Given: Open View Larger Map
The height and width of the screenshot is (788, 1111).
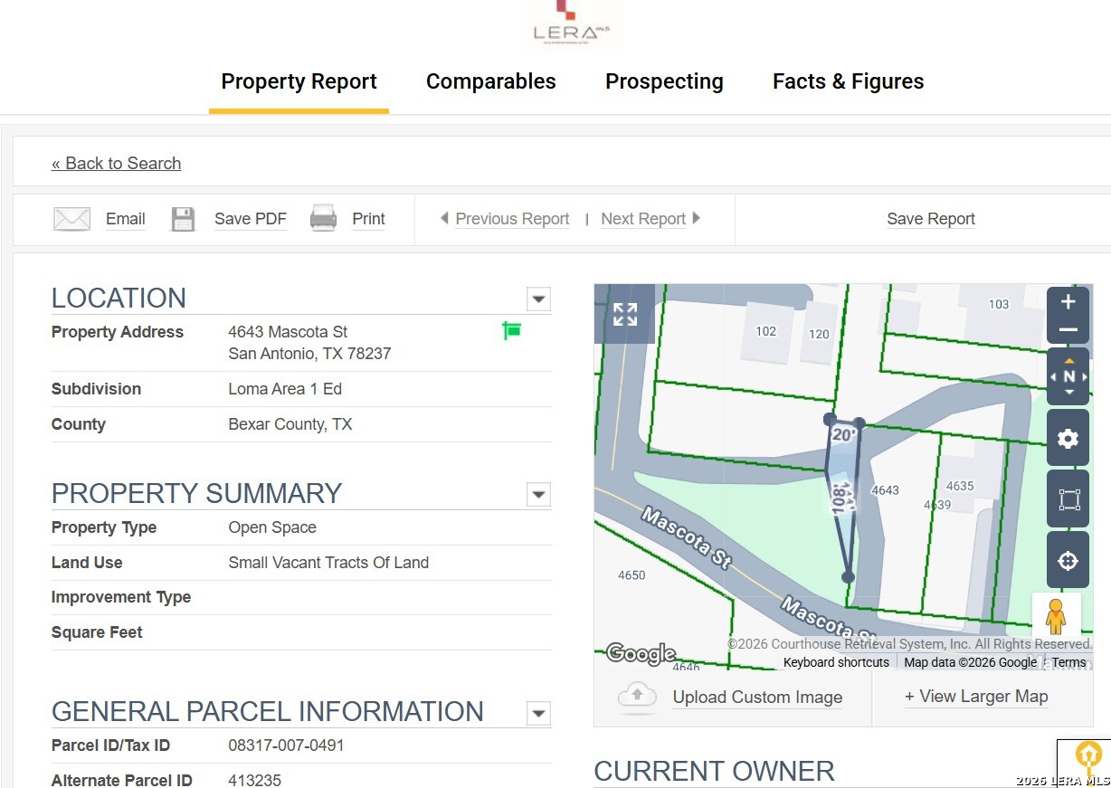Looking at the screenshot, I should (976, 697).
